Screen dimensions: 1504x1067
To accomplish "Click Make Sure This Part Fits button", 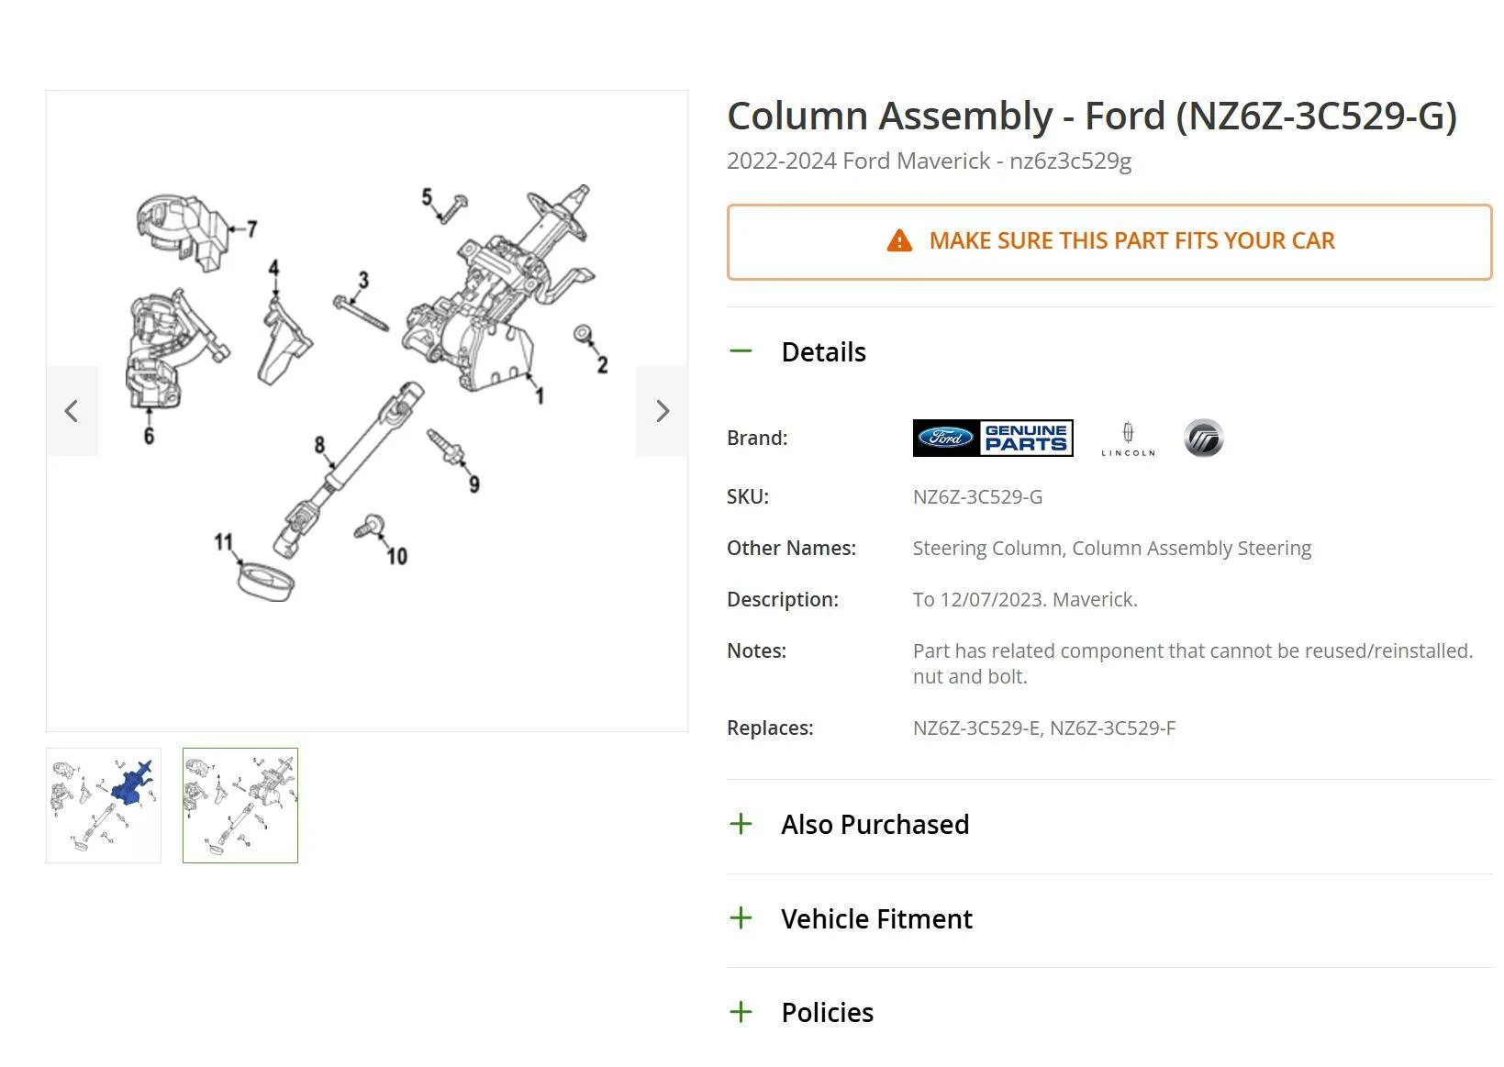I will point(1109,241).
